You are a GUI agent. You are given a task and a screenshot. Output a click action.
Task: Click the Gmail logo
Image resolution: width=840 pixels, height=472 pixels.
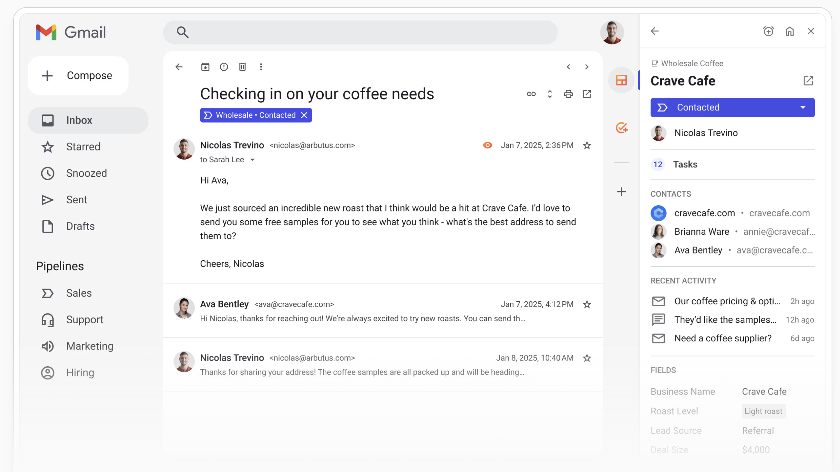70,32
